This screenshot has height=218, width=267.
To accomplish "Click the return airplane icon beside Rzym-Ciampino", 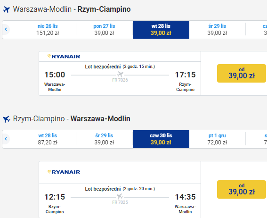I will [x=7, y=119].
